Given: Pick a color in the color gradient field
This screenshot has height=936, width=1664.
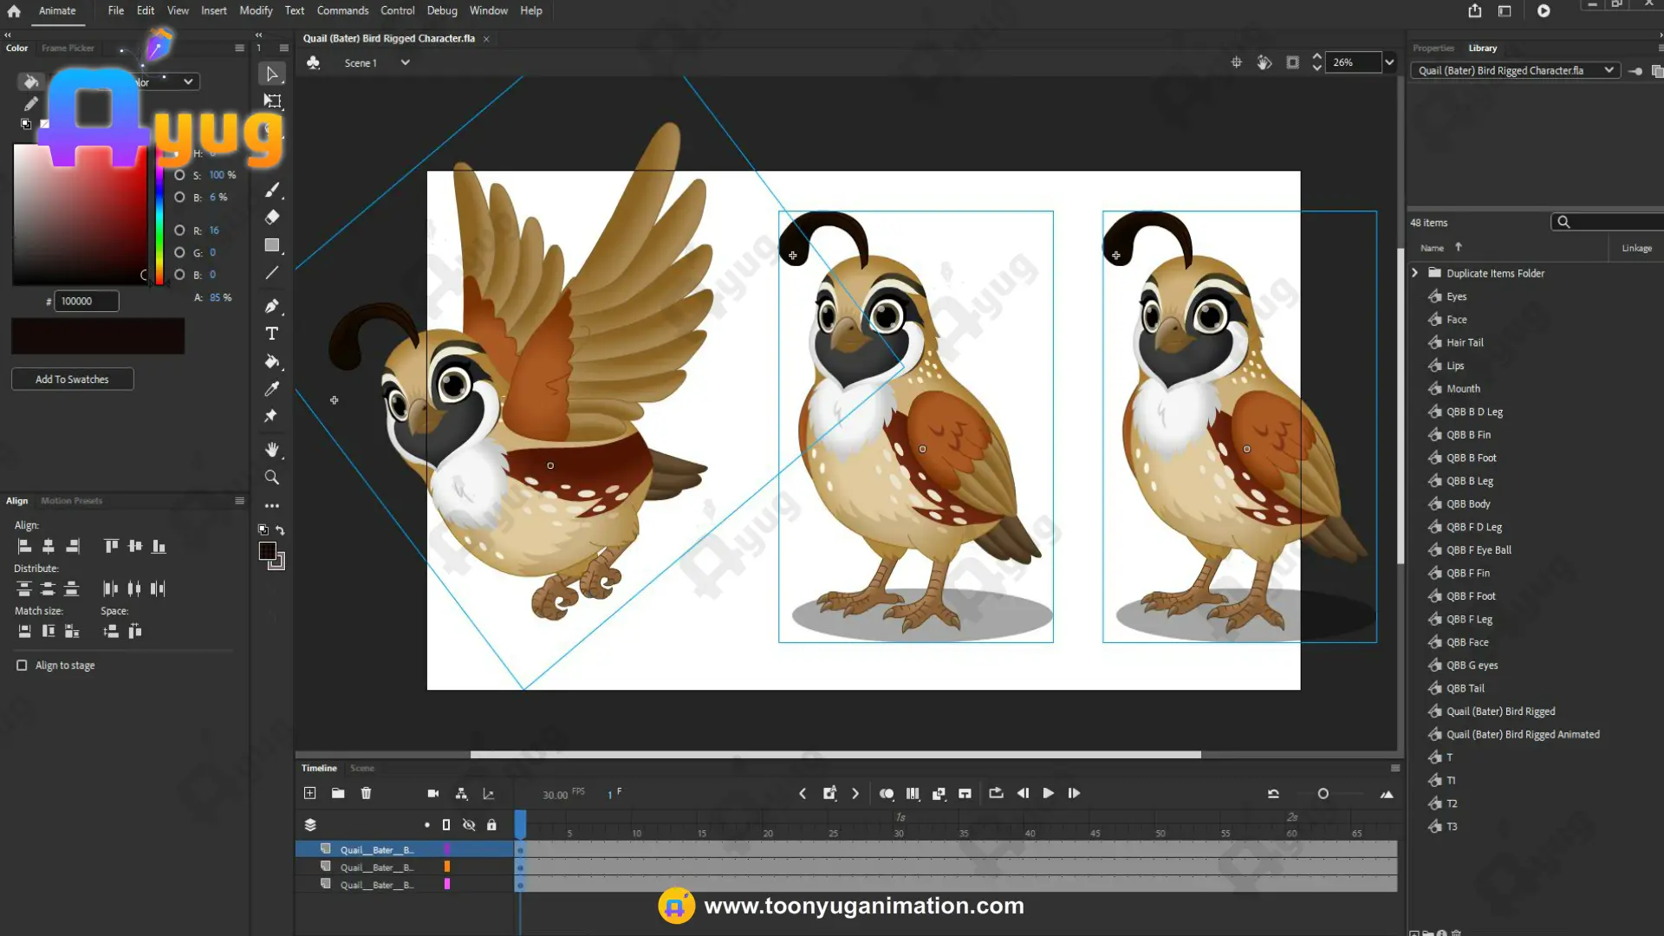Looking at the screenshot, I should click(81, 214).
